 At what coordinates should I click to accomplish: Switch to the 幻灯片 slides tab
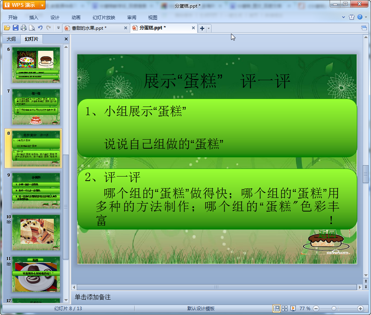coord(32,39)
